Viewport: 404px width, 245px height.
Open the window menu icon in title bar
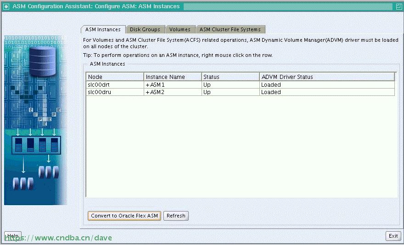coord(6,6)
